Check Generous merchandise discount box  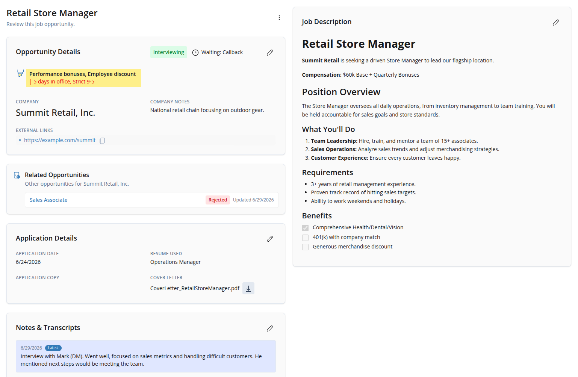coord(305,247)
